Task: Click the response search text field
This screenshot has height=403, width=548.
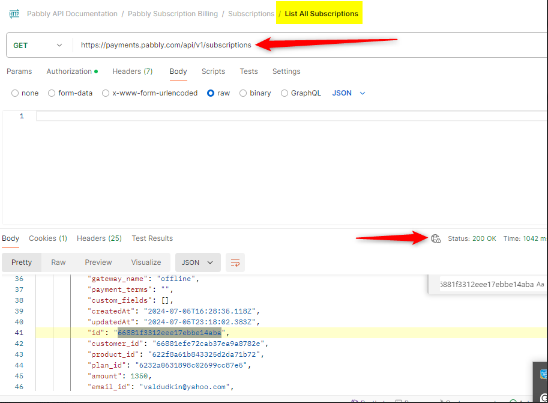Action: (x=487, y=285)
